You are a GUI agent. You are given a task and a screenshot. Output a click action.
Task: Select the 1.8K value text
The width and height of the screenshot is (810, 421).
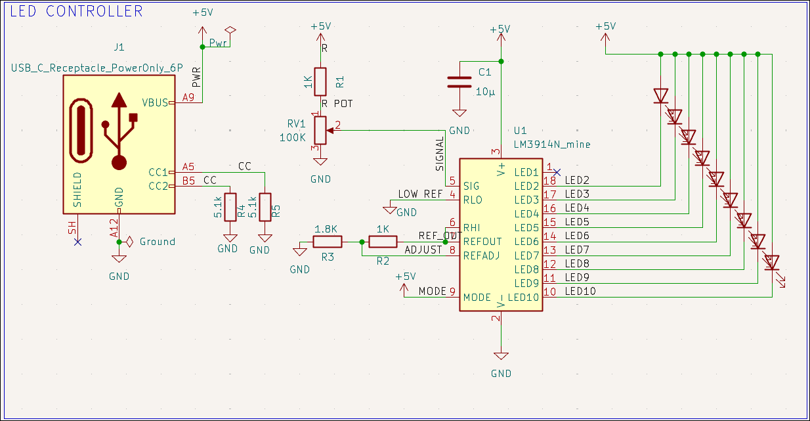(326, 229)
